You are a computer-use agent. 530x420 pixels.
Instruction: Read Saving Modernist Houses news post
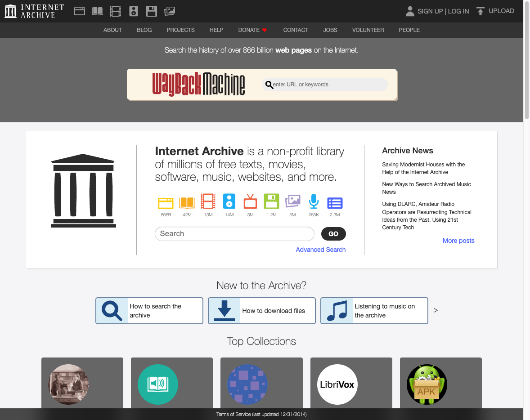tap(423, 168)
